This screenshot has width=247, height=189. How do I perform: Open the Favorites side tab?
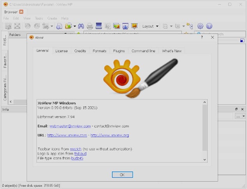pos(5,61)
